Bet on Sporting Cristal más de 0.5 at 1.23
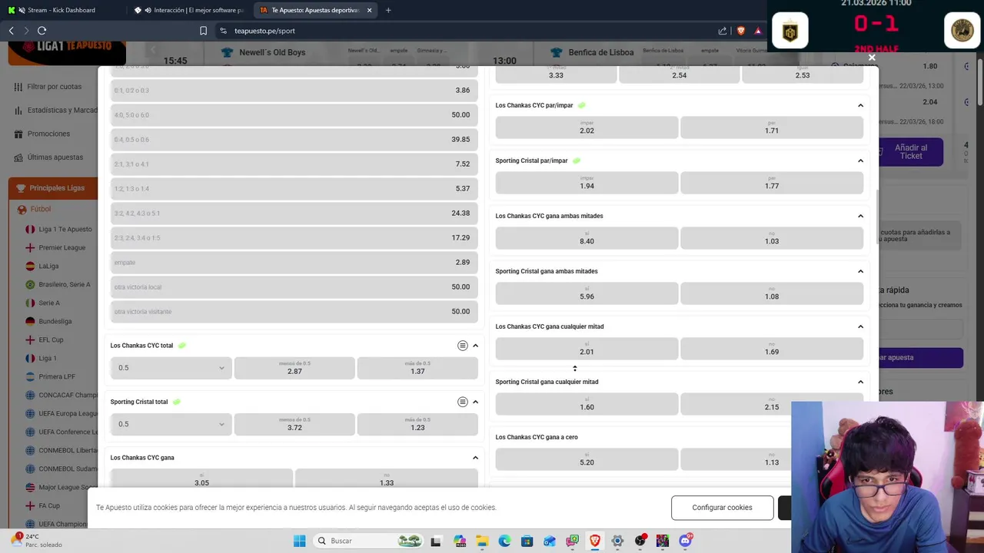The image size is (984, 553). (417, 424)
